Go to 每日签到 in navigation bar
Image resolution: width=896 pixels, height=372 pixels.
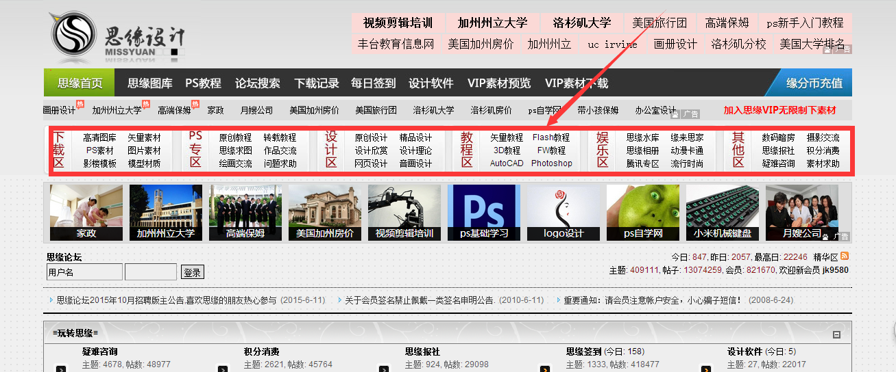(x=373, y=83)
